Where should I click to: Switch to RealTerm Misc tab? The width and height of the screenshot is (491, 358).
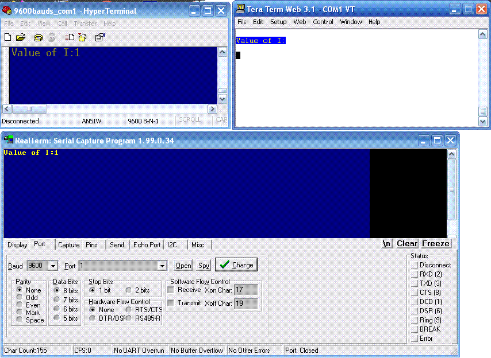(198, 245)
